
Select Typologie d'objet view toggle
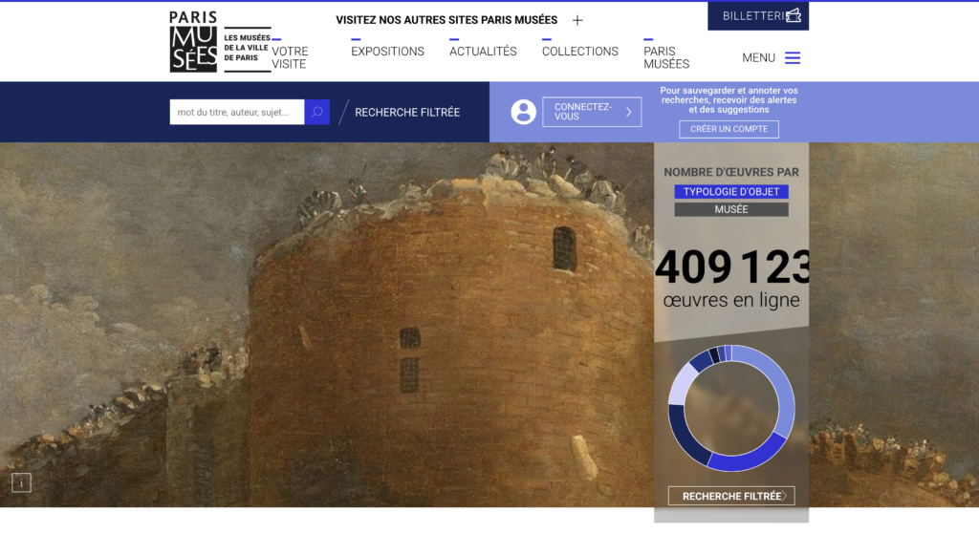point(730,192)
